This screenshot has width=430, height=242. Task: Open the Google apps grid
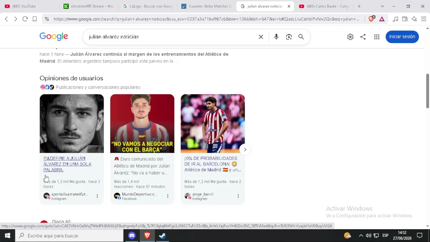[x=377, y=37]
